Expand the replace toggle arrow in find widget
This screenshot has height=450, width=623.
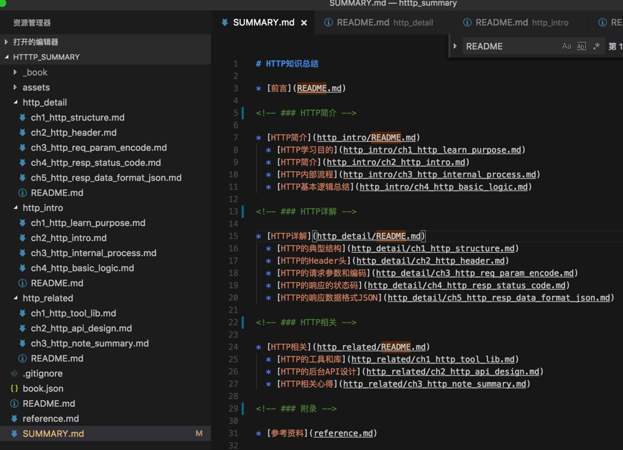point(455,47)
